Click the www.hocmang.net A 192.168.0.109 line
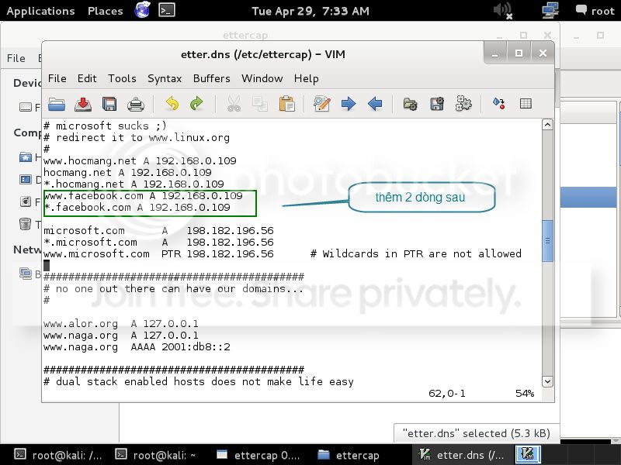The image size is (621, 465). tap(140, 160)
